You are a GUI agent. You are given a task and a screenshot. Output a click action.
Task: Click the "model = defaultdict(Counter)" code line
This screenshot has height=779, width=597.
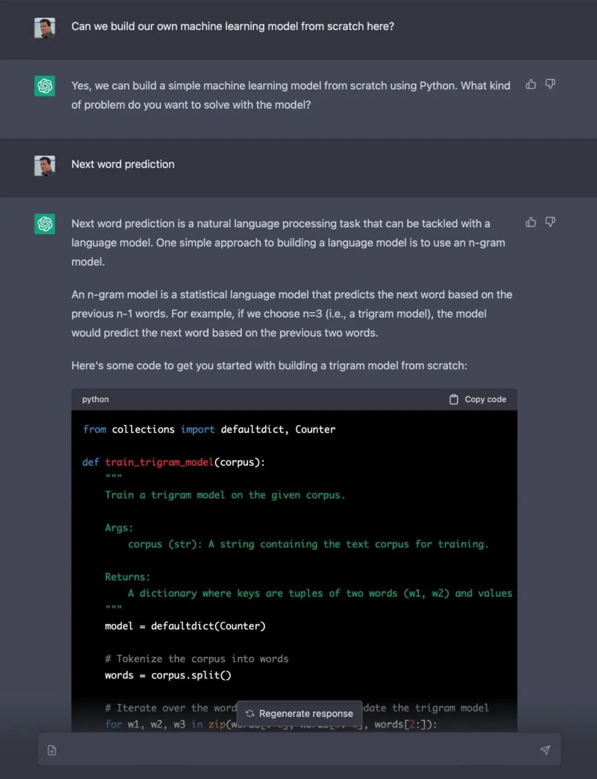point(185,626)
